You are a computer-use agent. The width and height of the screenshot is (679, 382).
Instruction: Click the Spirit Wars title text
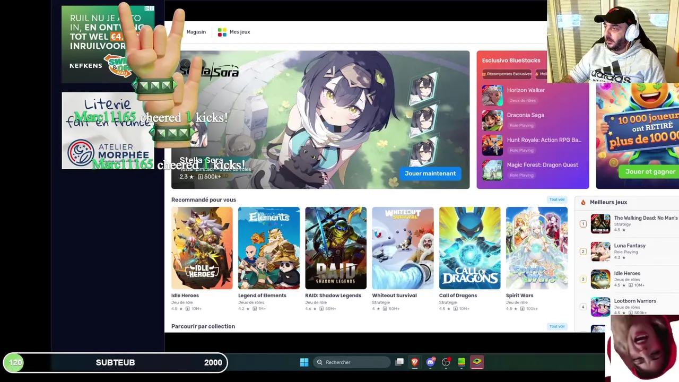pos(519,296)
